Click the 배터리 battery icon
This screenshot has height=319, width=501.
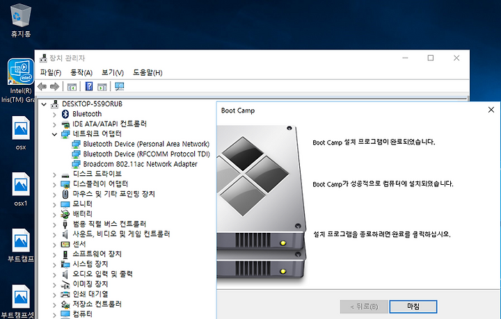click(65, 214)
